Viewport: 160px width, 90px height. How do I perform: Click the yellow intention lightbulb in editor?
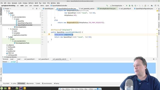click(x=49, y=34)
